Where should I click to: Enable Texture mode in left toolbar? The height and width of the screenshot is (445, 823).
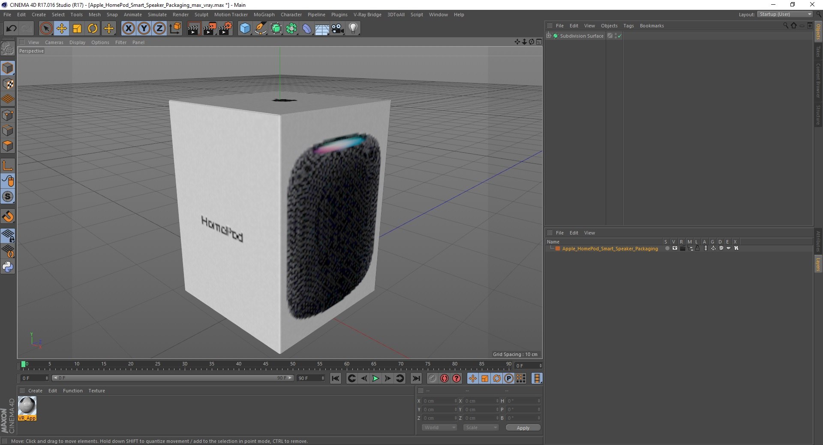click(x=8, y=83)
